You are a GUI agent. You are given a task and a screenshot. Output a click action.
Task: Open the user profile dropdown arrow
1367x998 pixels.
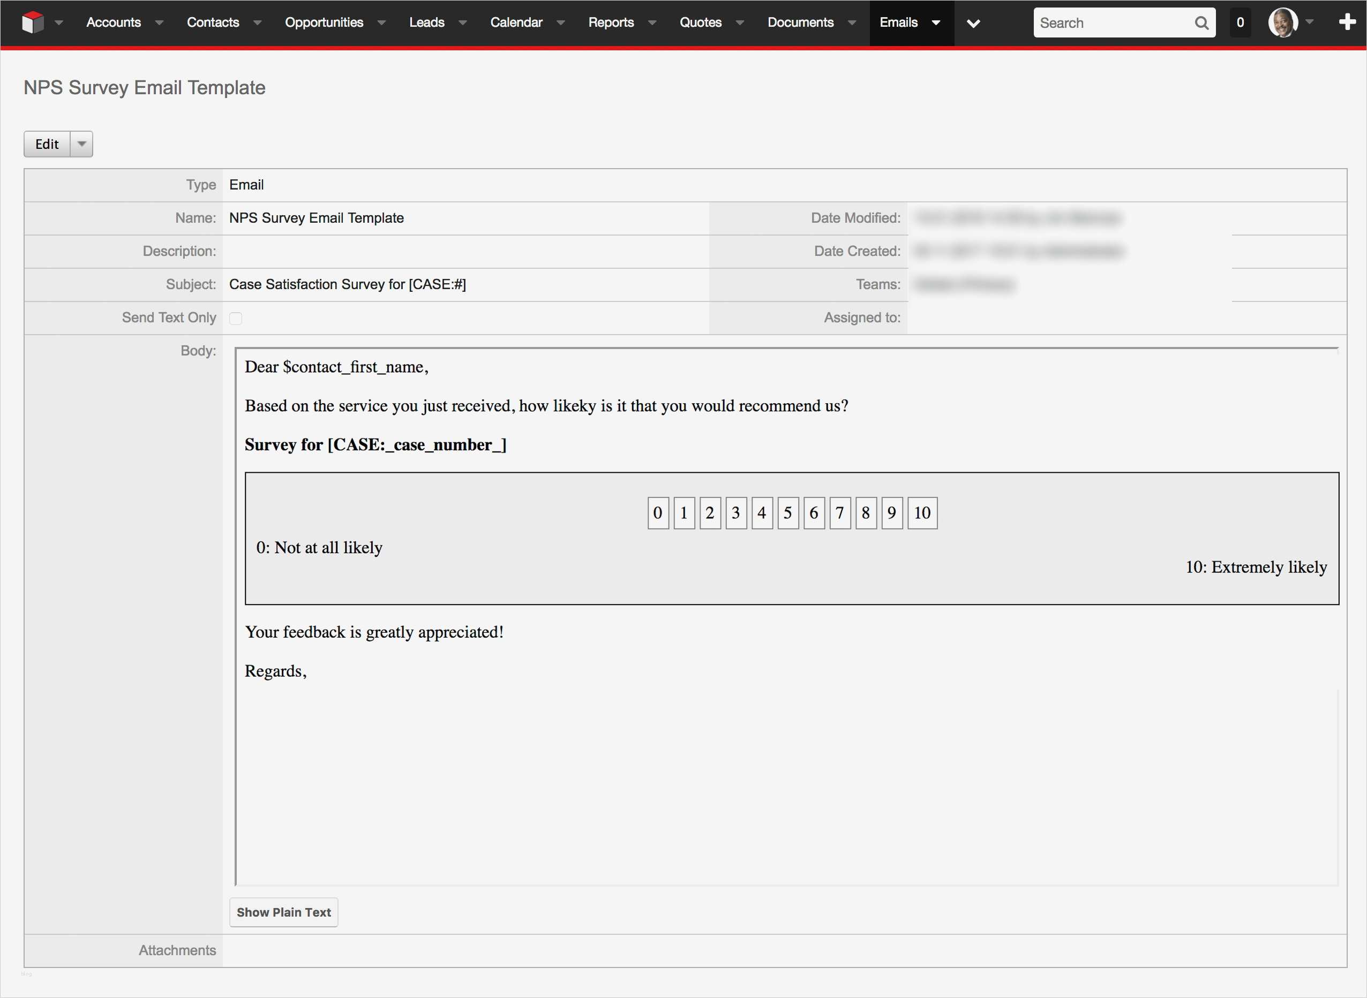(x=1310, y=22)
